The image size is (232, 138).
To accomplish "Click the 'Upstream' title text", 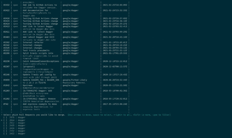I will point(28,85).
